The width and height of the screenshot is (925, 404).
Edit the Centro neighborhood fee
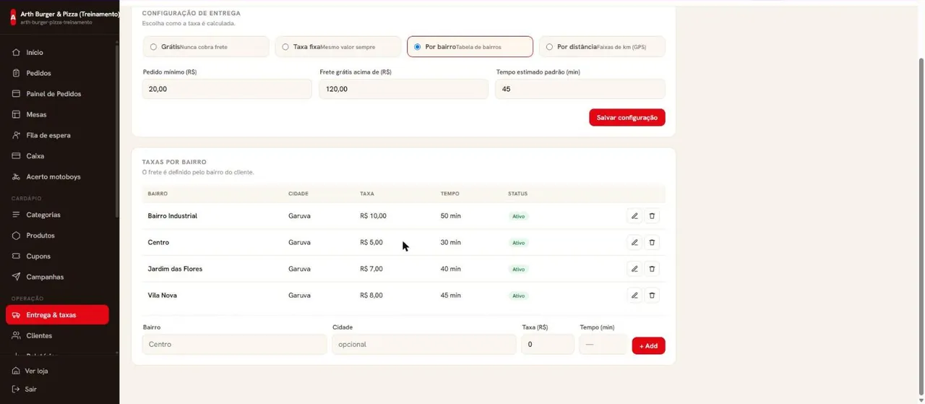coord(634,242)
